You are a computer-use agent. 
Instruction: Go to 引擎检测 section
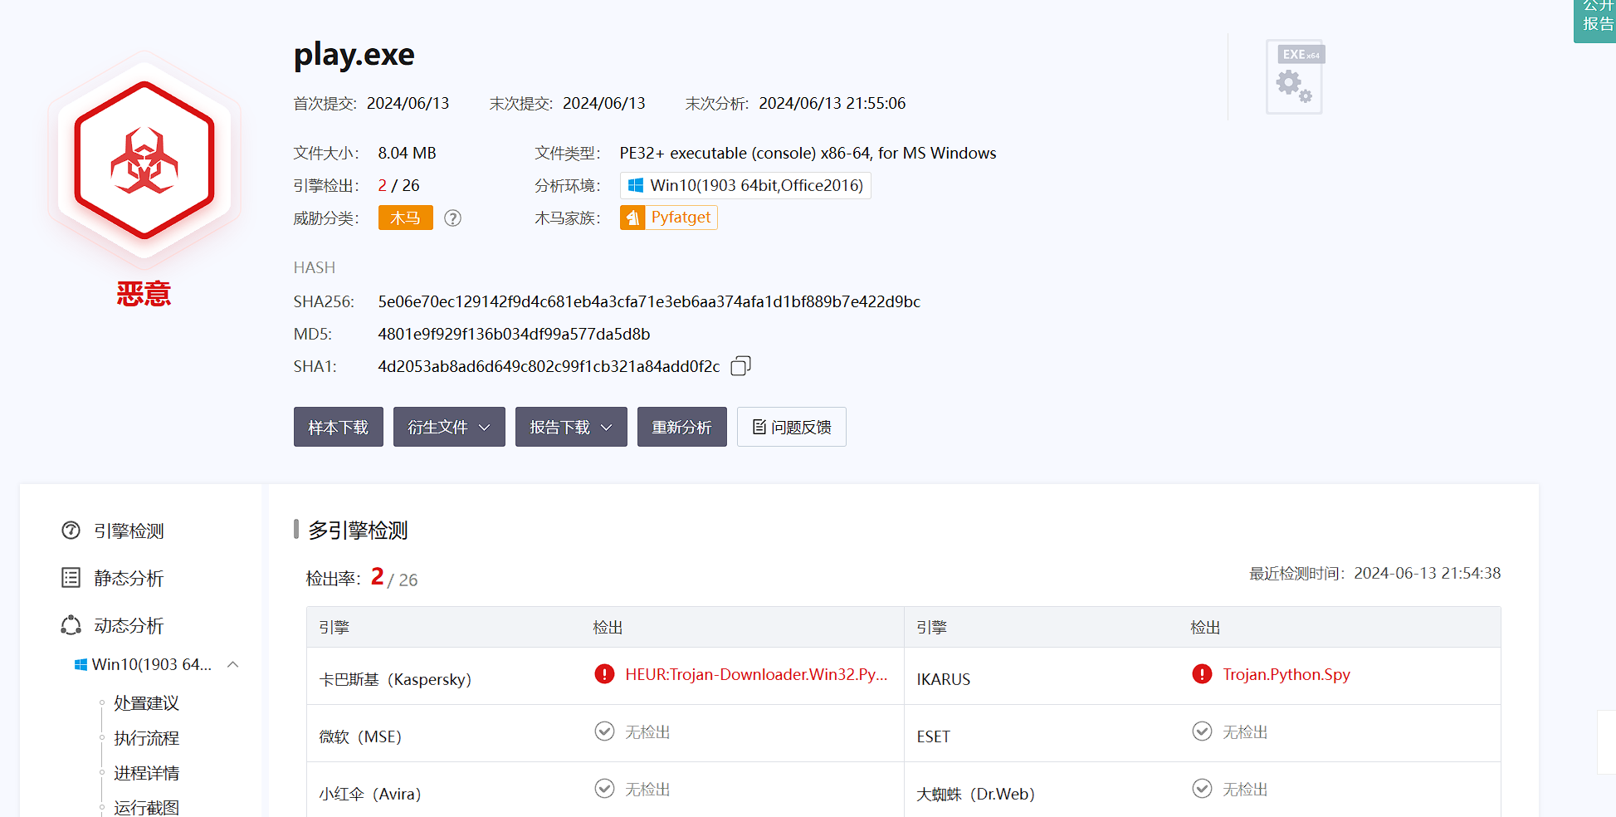click(x=129, y=531)
